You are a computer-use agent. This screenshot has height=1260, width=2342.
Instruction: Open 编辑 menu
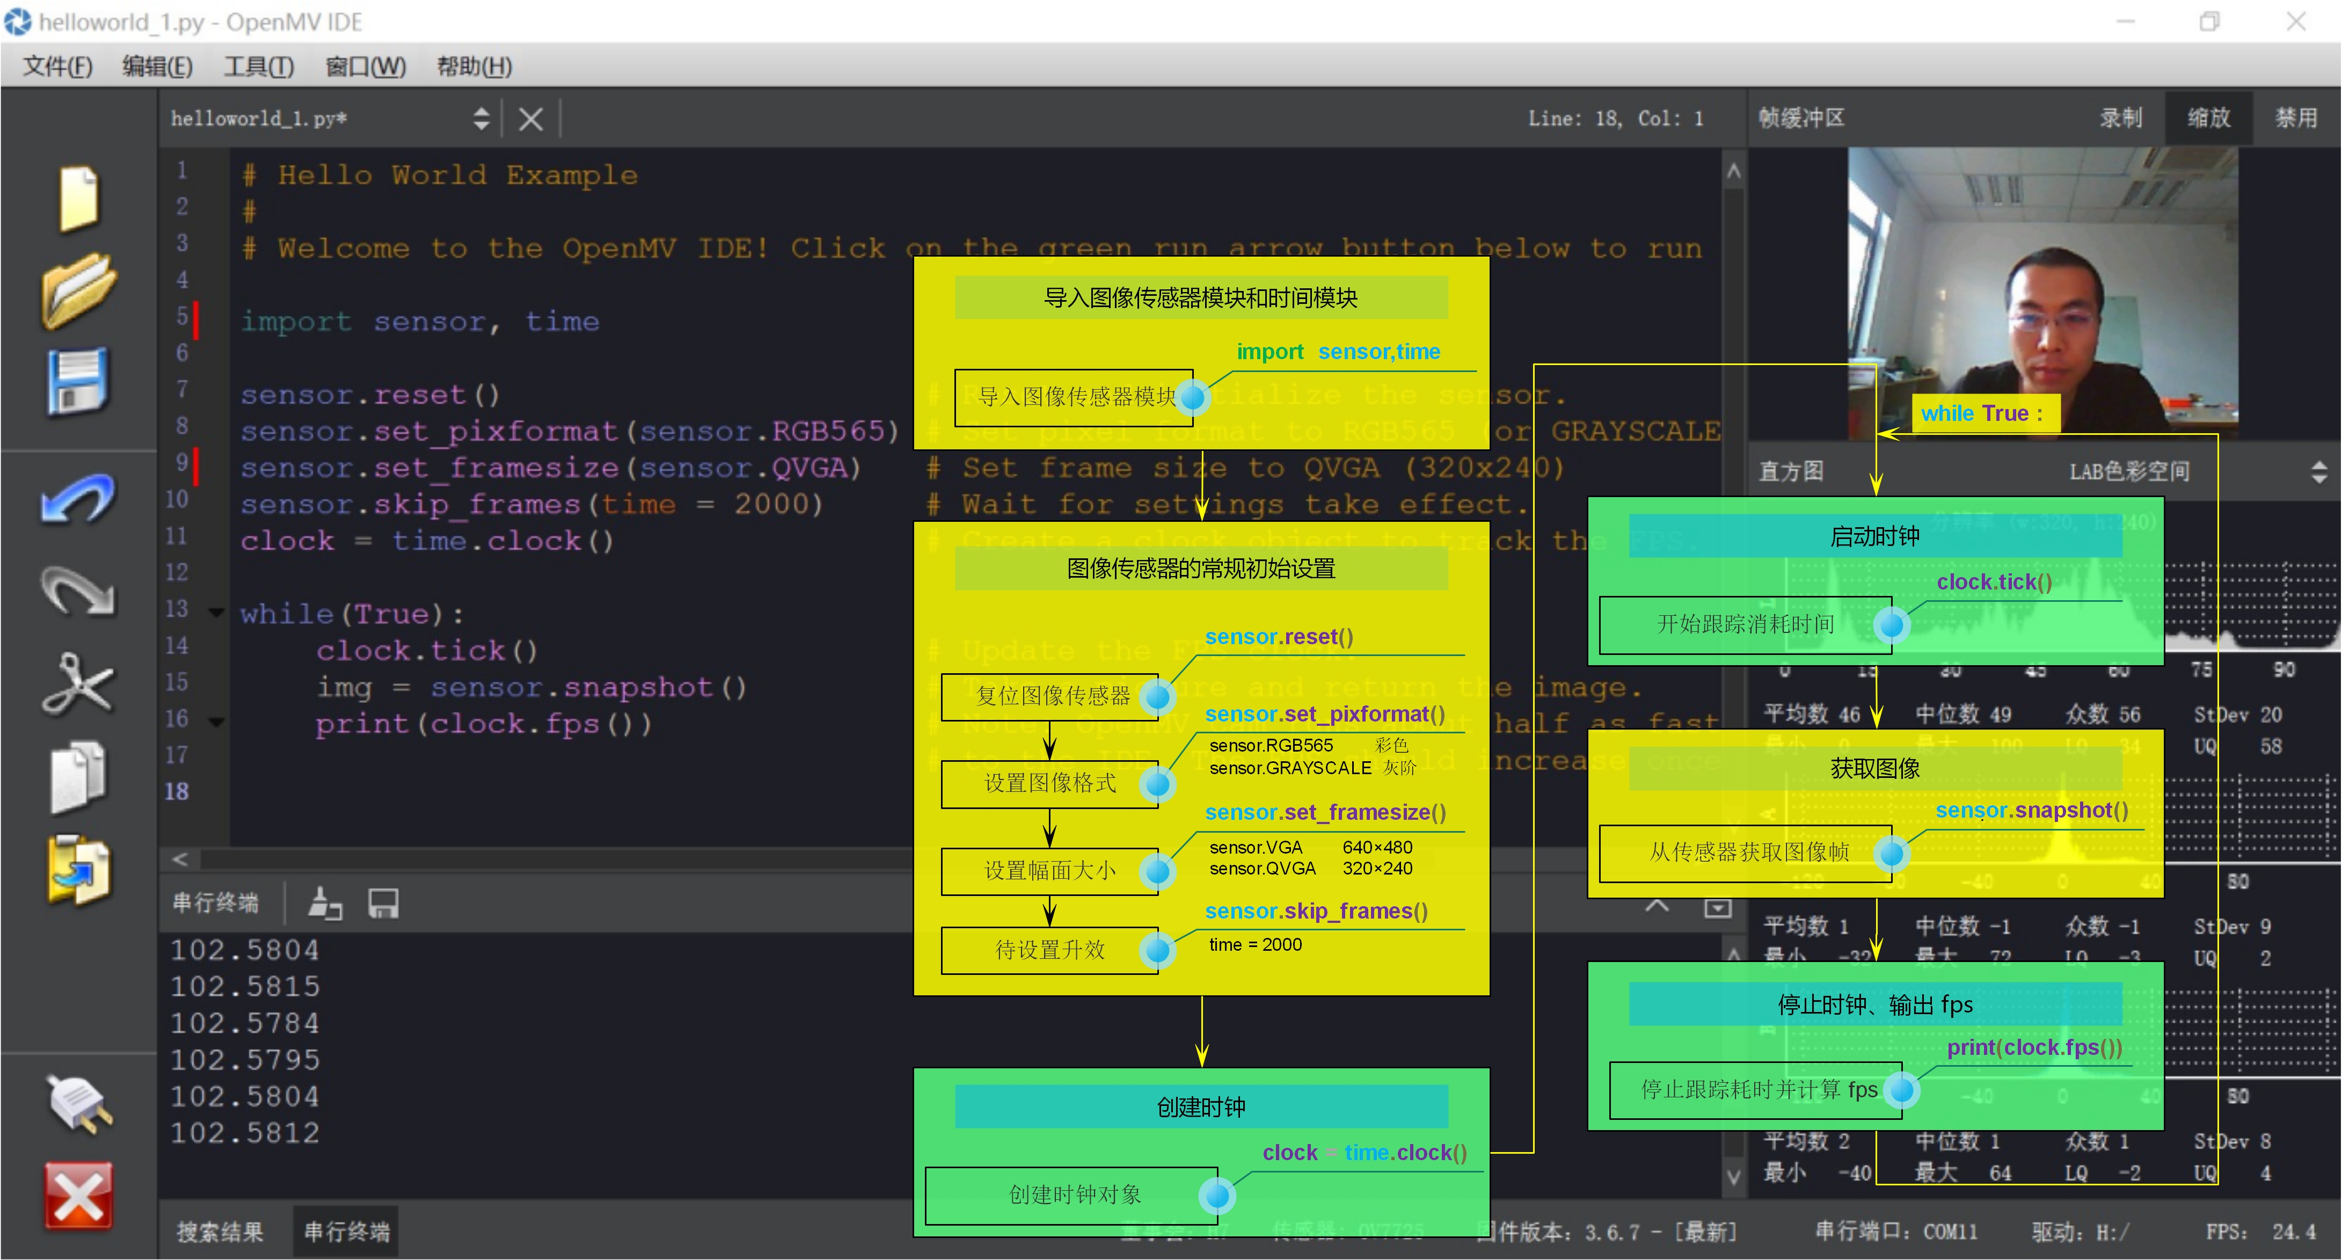[x=158, y=67]
